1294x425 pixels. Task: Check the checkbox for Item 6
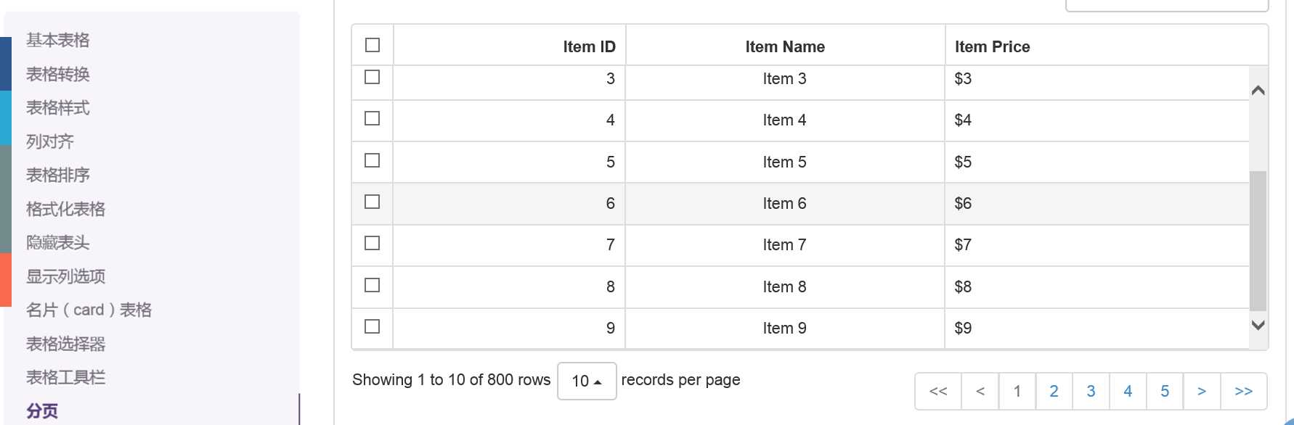[x=373, y=202]
